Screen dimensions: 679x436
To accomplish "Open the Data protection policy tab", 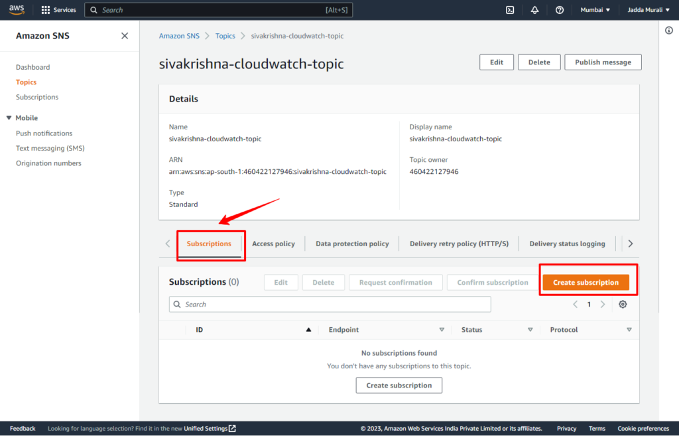I will pos(352,244).
